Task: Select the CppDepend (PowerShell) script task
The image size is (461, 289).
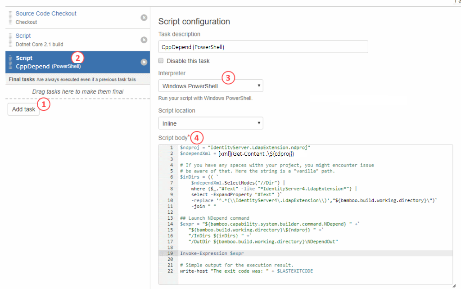Action: [x=48, y=62]
